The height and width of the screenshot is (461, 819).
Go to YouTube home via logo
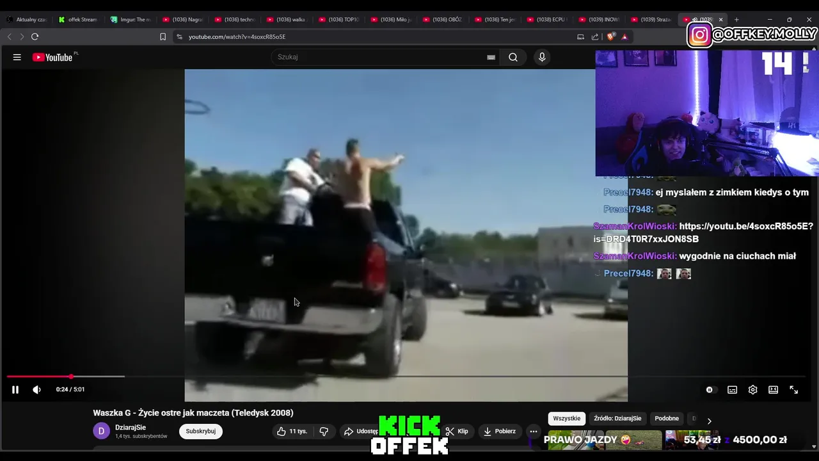[53, 57]
